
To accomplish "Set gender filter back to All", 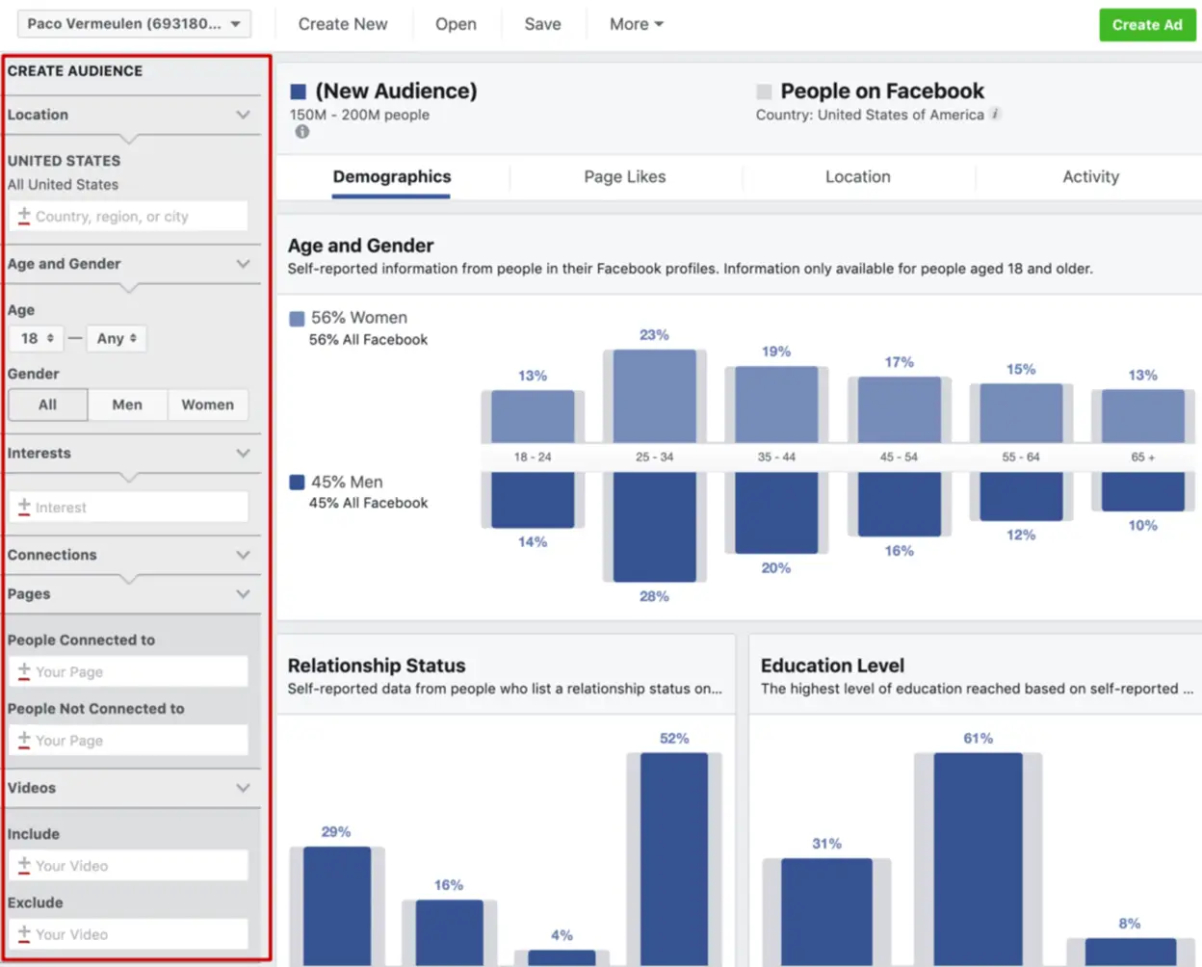I will (47, 405).
